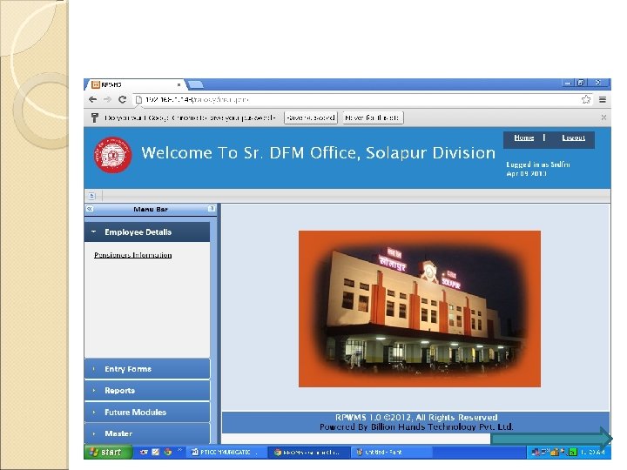627x470 pixels.
Task: Expand the Entry Forms section
Action: [147, 369]
